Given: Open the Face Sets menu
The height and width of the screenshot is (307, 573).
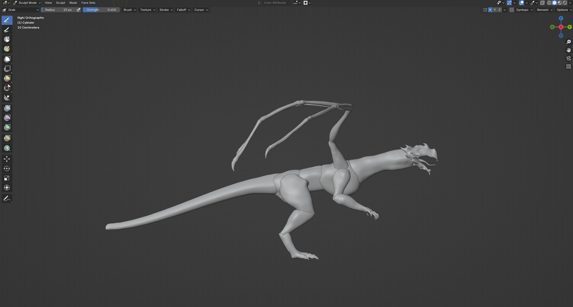Looking at the screenshot, I should tap(88, 3).
